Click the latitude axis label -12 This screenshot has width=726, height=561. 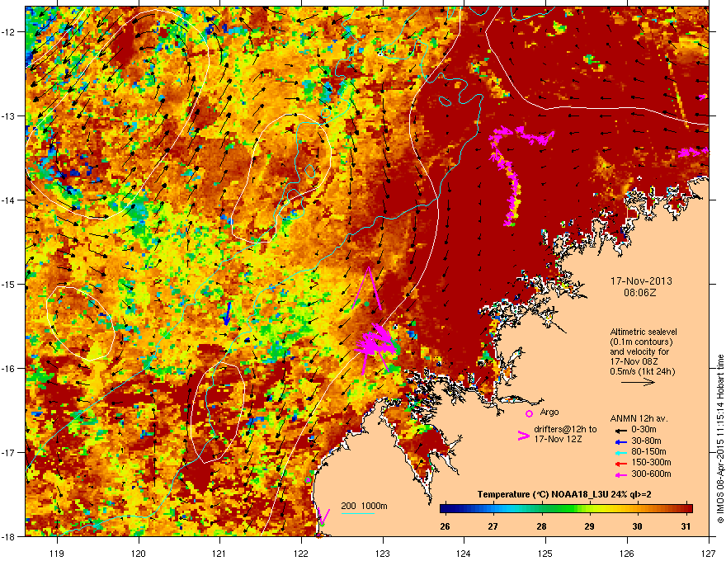pos(9,31)
